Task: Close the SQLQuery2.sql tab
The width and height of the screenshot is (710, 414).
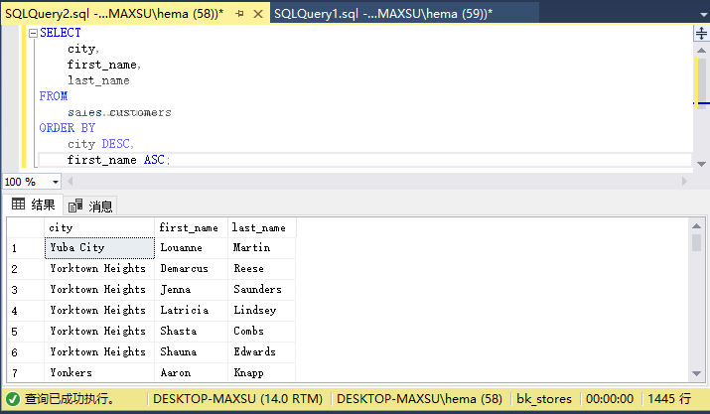Action: pyautogui.click(x=258, y=14)
